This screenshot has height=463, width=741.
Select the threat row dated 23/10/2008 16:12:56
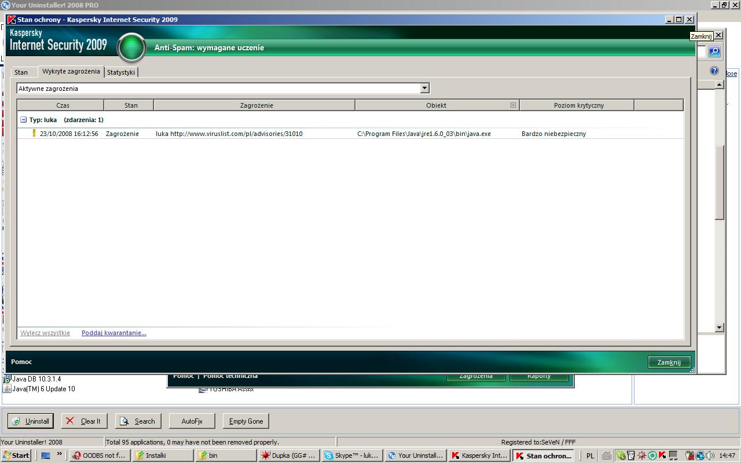[x=350, y=134]
